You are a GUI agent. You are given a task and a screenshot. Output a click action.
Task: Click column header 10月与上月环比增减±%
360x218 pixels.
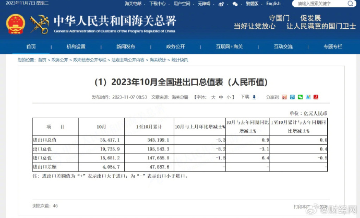200,127
